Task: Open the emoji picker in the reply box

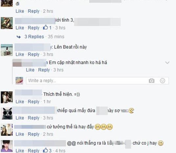Action: [163, 81]
